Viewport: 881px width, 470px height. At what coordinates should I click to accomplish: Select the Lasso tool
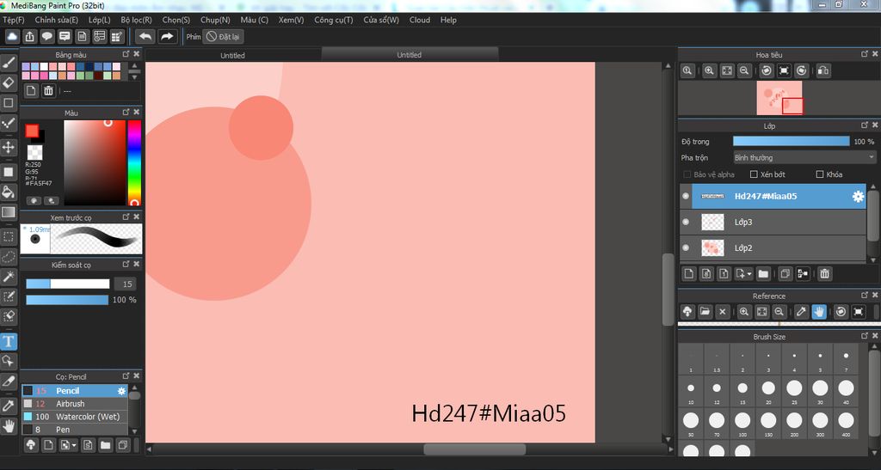click(x=9, y=257)
